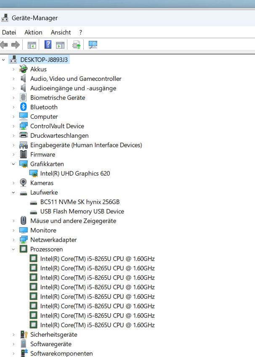This screenshot has width=255, height=357.
Task: Click the Firmware chip icon
Action: tap(23, 155)
